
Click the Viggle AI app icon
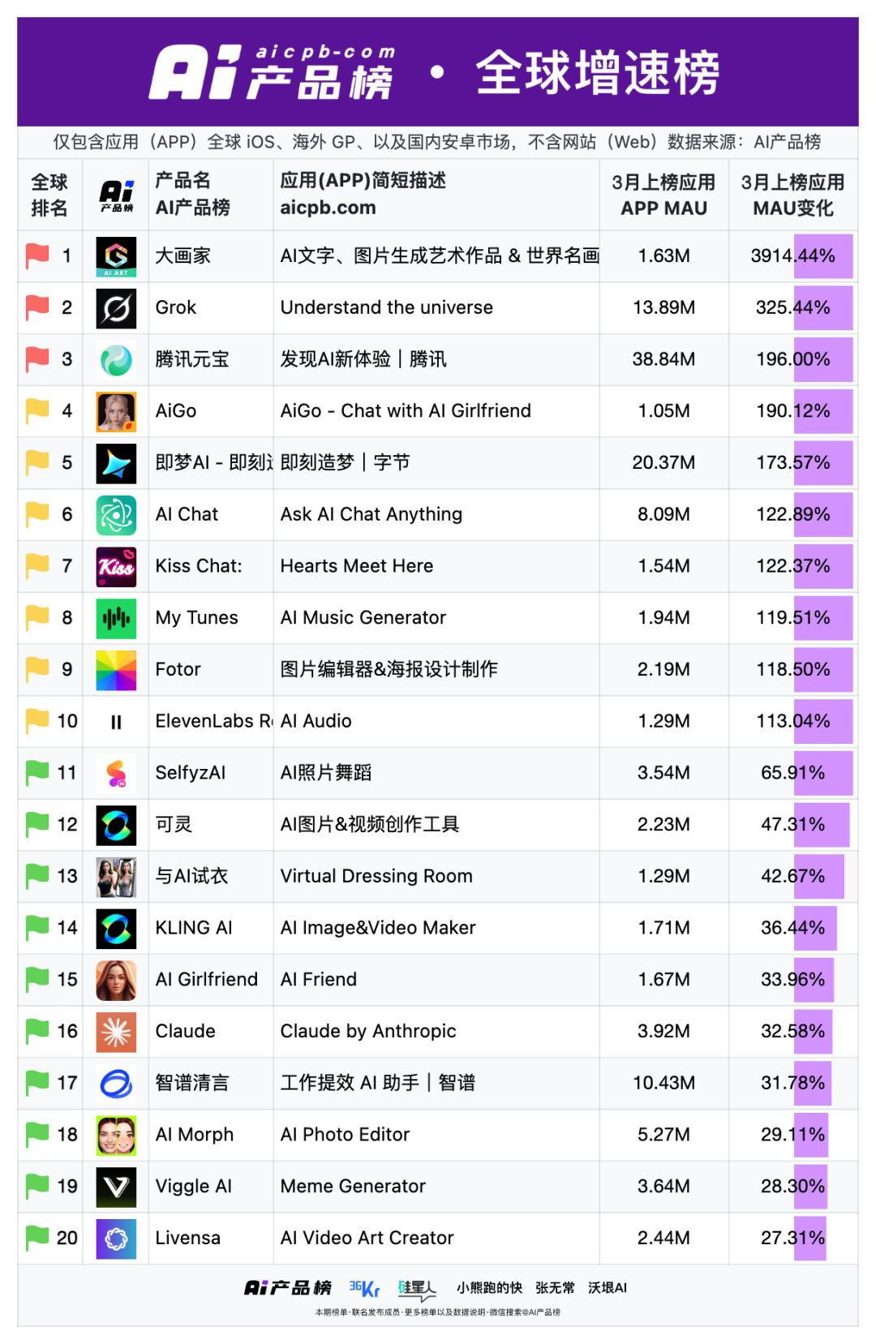pyautogui.click(x=116, y=1187)
